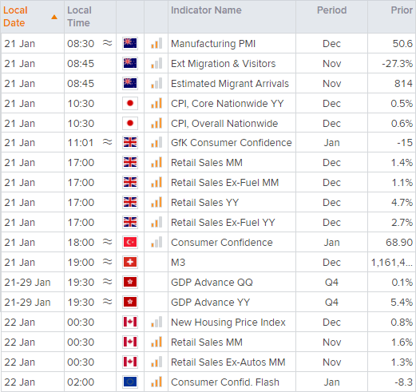The height and width of the screenshot is (392, 416).
Task: Click Japan flag on CPI, Core Nationwide YY
Action: [130, 103]
